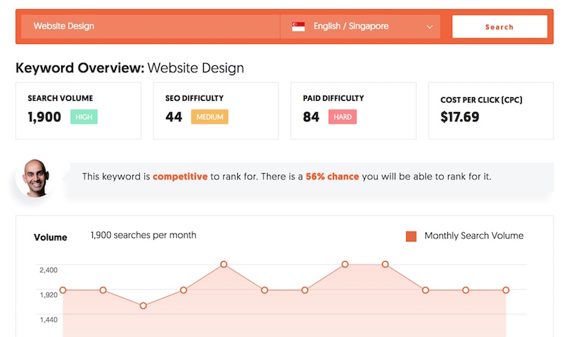Image resolution: width=568 pixels, height=337 pixels.
Task: Click the dropdown chevron beside English / Singapore
Action: pos(430,27)
